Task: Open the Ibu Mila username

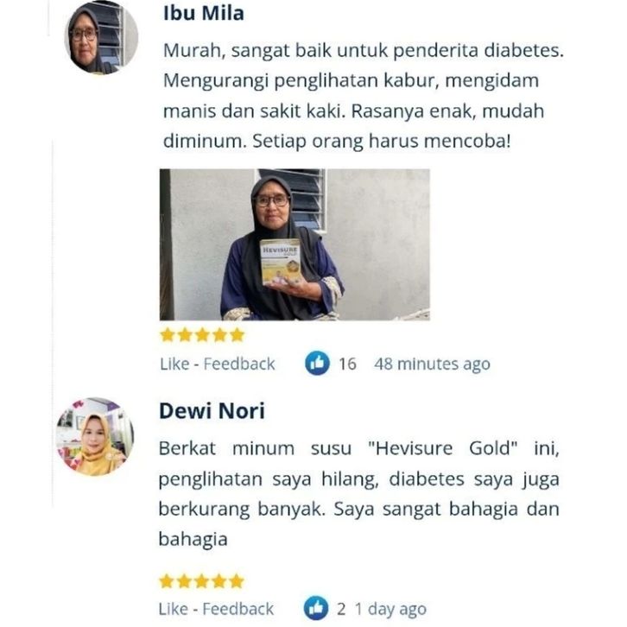Action: click(x=204, y=13)
